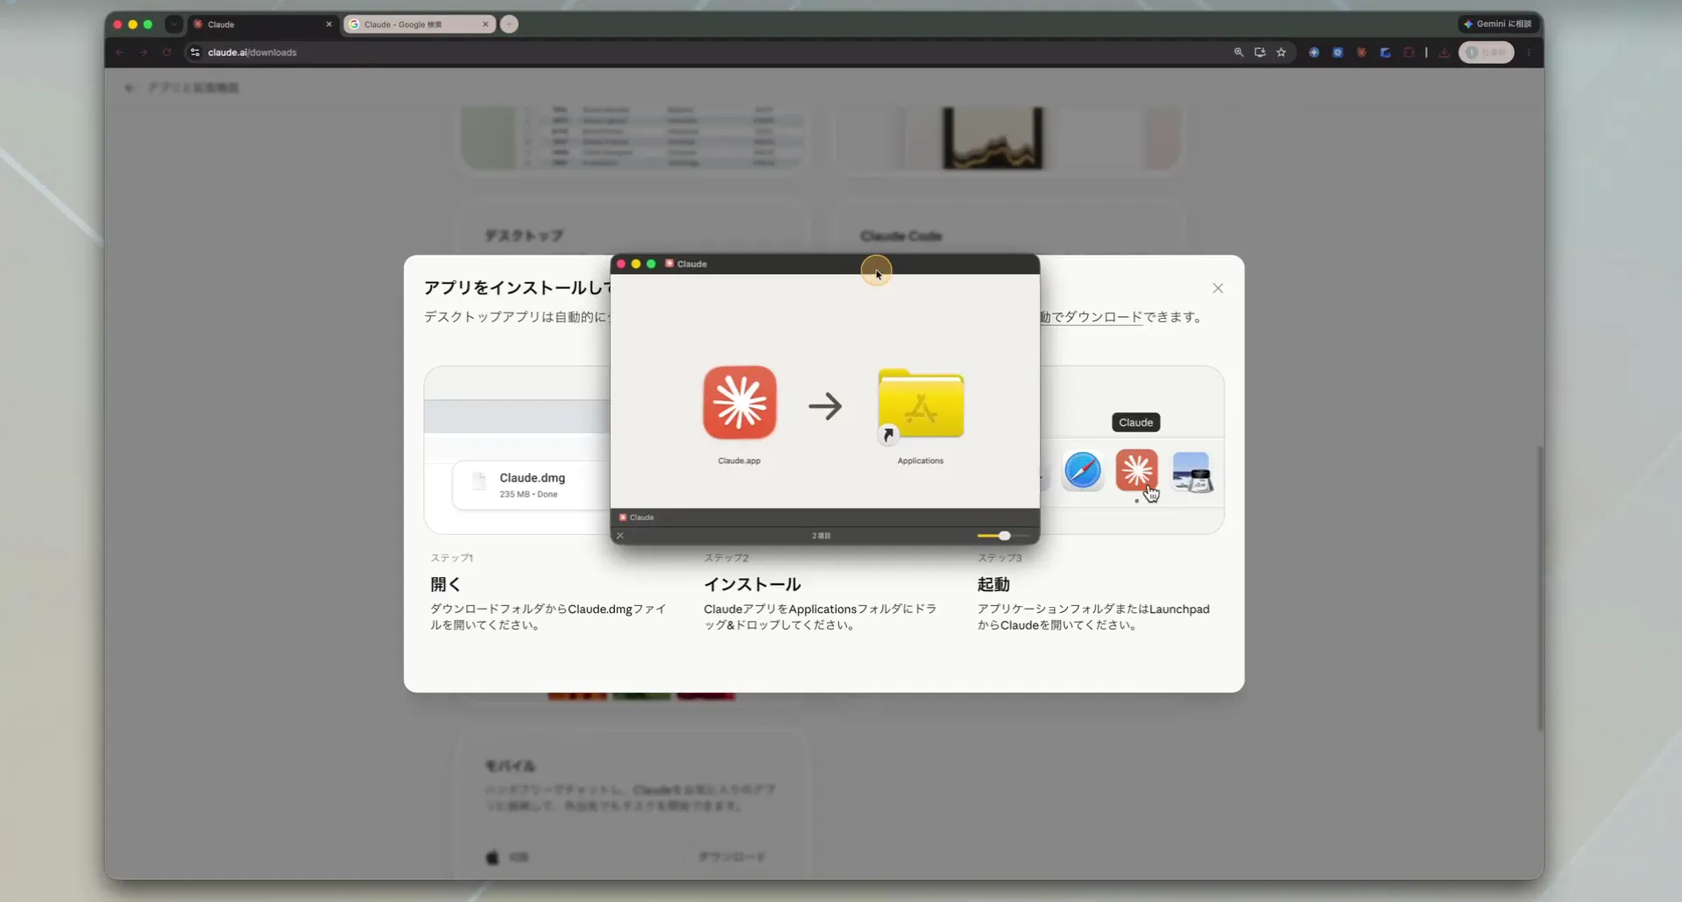Reload the claude.ai page
This screenshot has width=1682, height=902.
(166, 53)
